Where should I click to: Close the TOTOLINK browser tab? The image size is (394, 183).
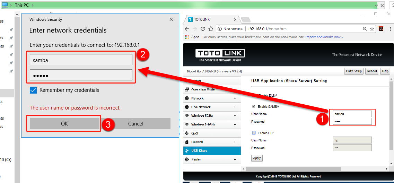[235, 19]
